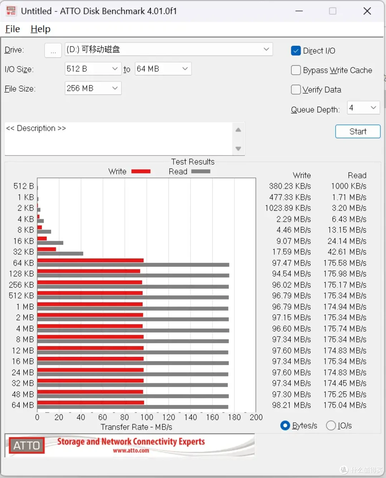Open the 512 B I/O size dropdown
386x478 pixels.
[x=93, y=69]
